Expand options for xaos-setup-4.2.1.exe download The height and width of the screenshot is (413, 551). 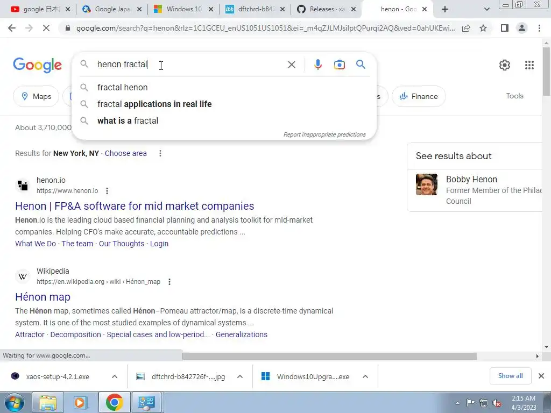pyautogui.click(x=115, y=377)
